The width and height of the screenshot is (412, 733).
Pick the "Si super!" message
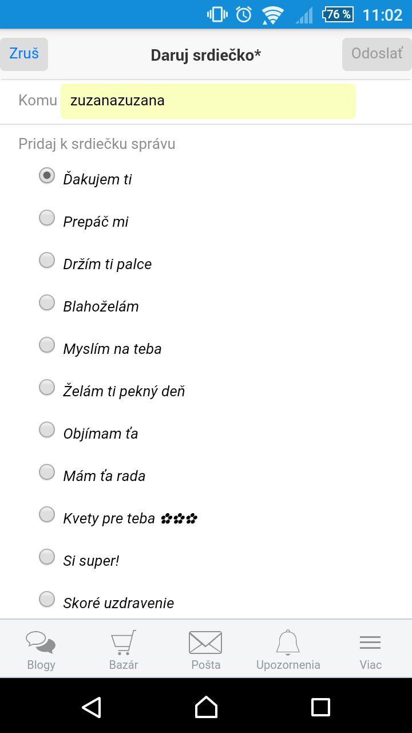coord(47,557)
